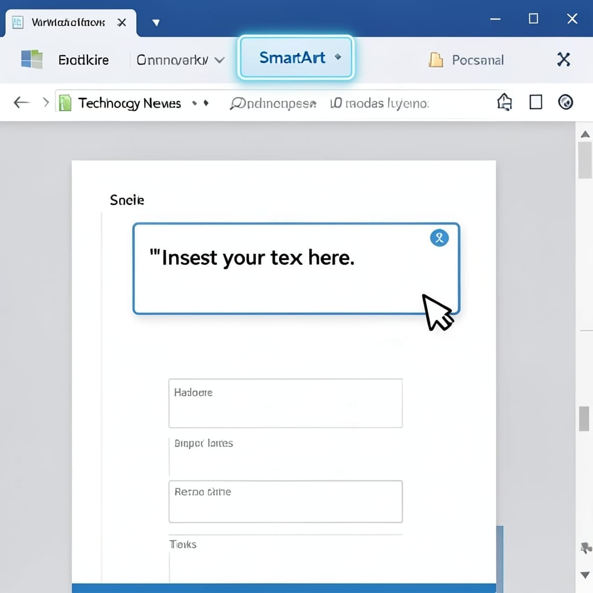This screenshot has height=593, width=593.
Task: Go forward with the right chevron
Action: pyautogui.click(x=46, y=102)
